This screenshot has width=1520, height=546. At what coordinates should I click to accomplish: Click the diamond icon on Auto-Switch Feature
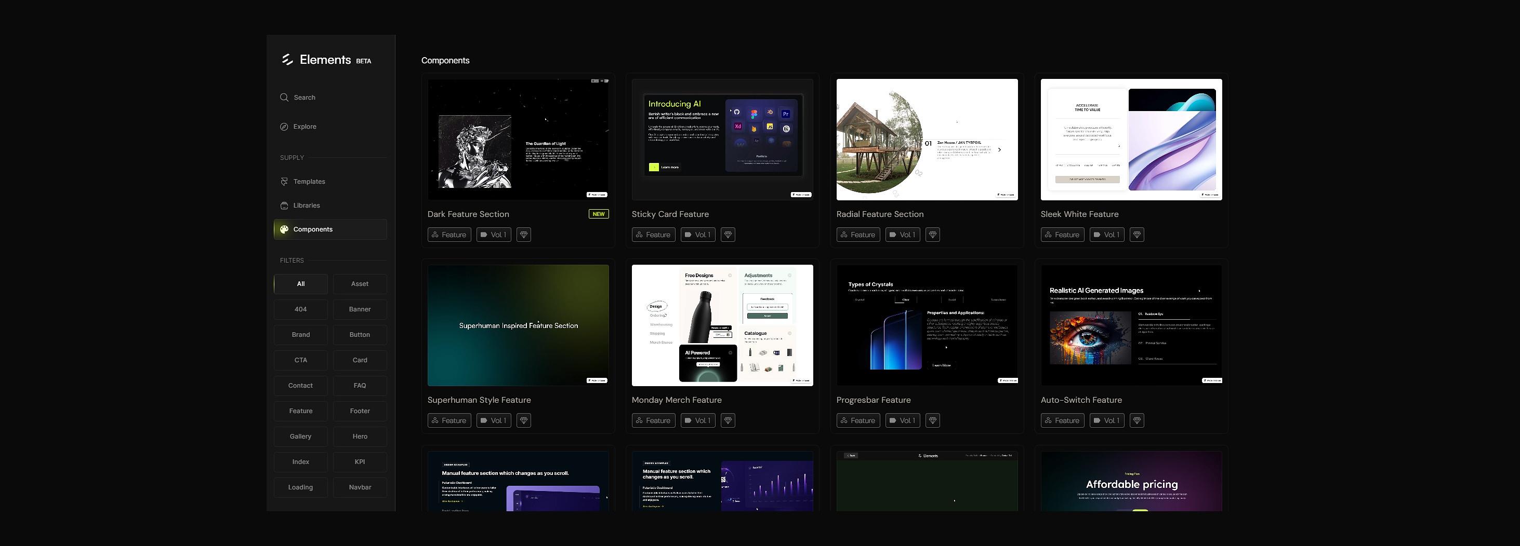click(1136, 420)
